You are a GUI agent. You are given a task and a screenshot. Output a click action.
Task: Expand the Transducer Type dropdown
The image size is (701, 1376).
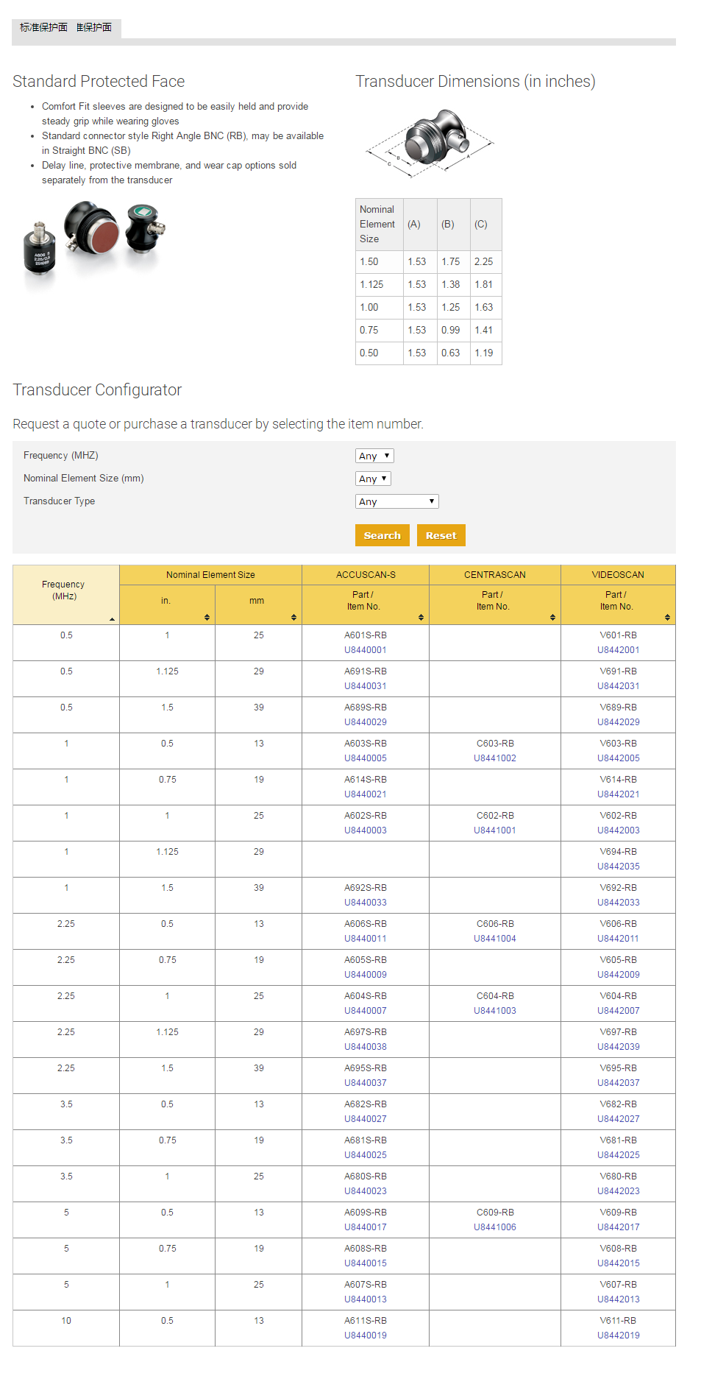click(396, 501)
